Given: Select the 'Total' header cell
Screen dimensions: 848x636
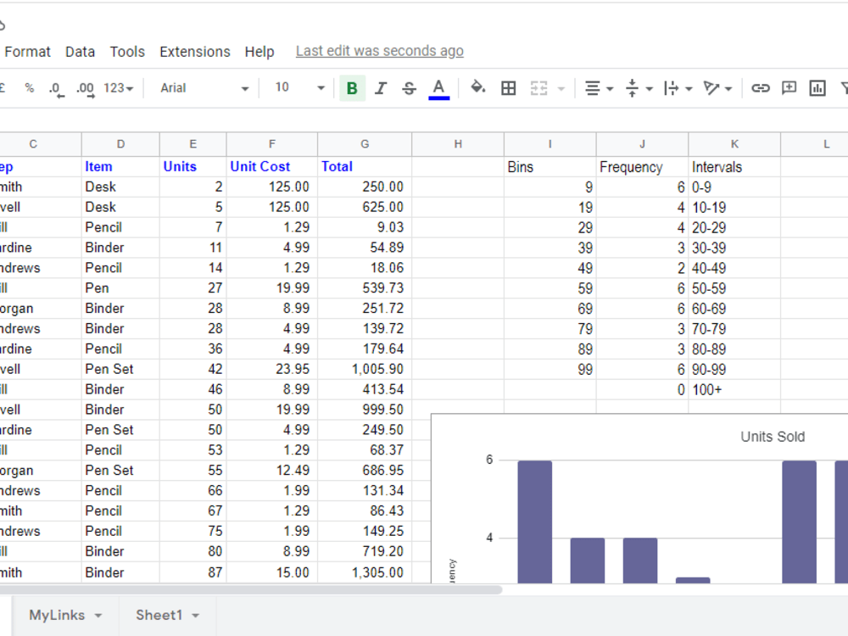Looking at the screenshot, I should [365, 166].
